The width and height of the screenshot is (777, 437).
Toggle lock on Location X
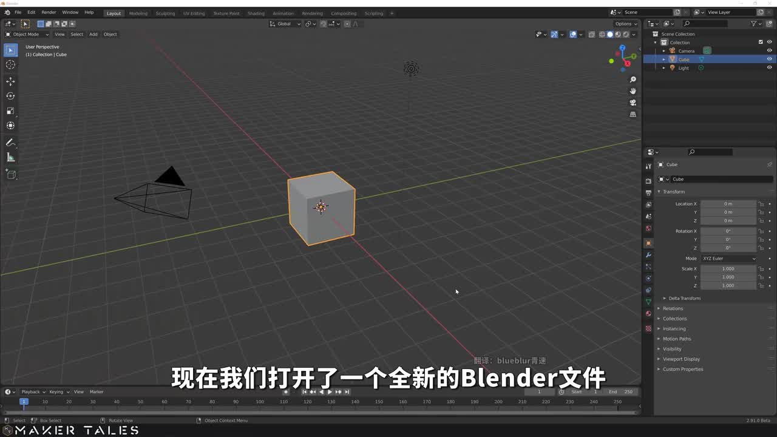tap(761, 204)
